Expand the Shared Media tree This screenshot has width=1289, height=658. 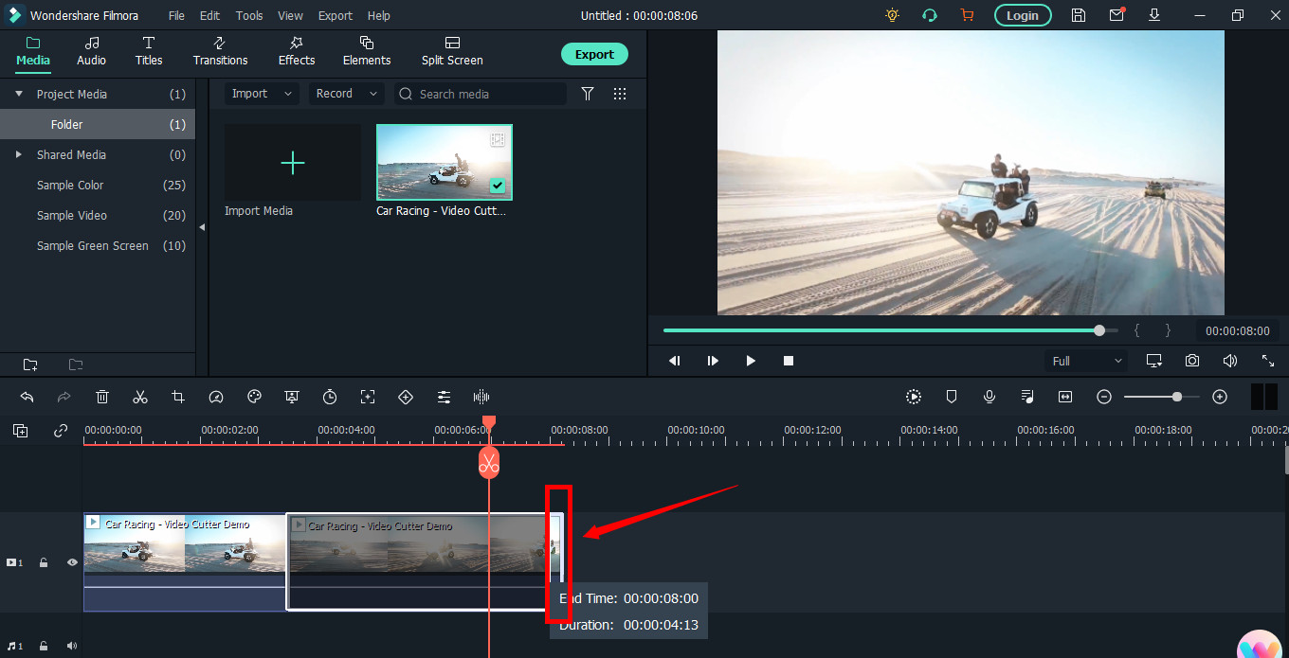tap(19, 154)
